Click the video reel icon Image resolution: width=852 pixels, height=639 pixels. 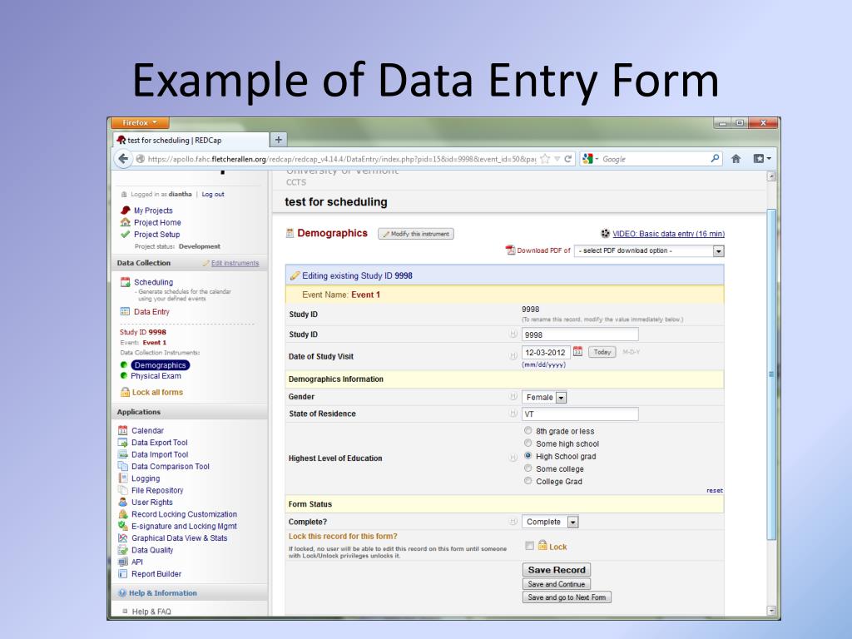click(606, 234)
